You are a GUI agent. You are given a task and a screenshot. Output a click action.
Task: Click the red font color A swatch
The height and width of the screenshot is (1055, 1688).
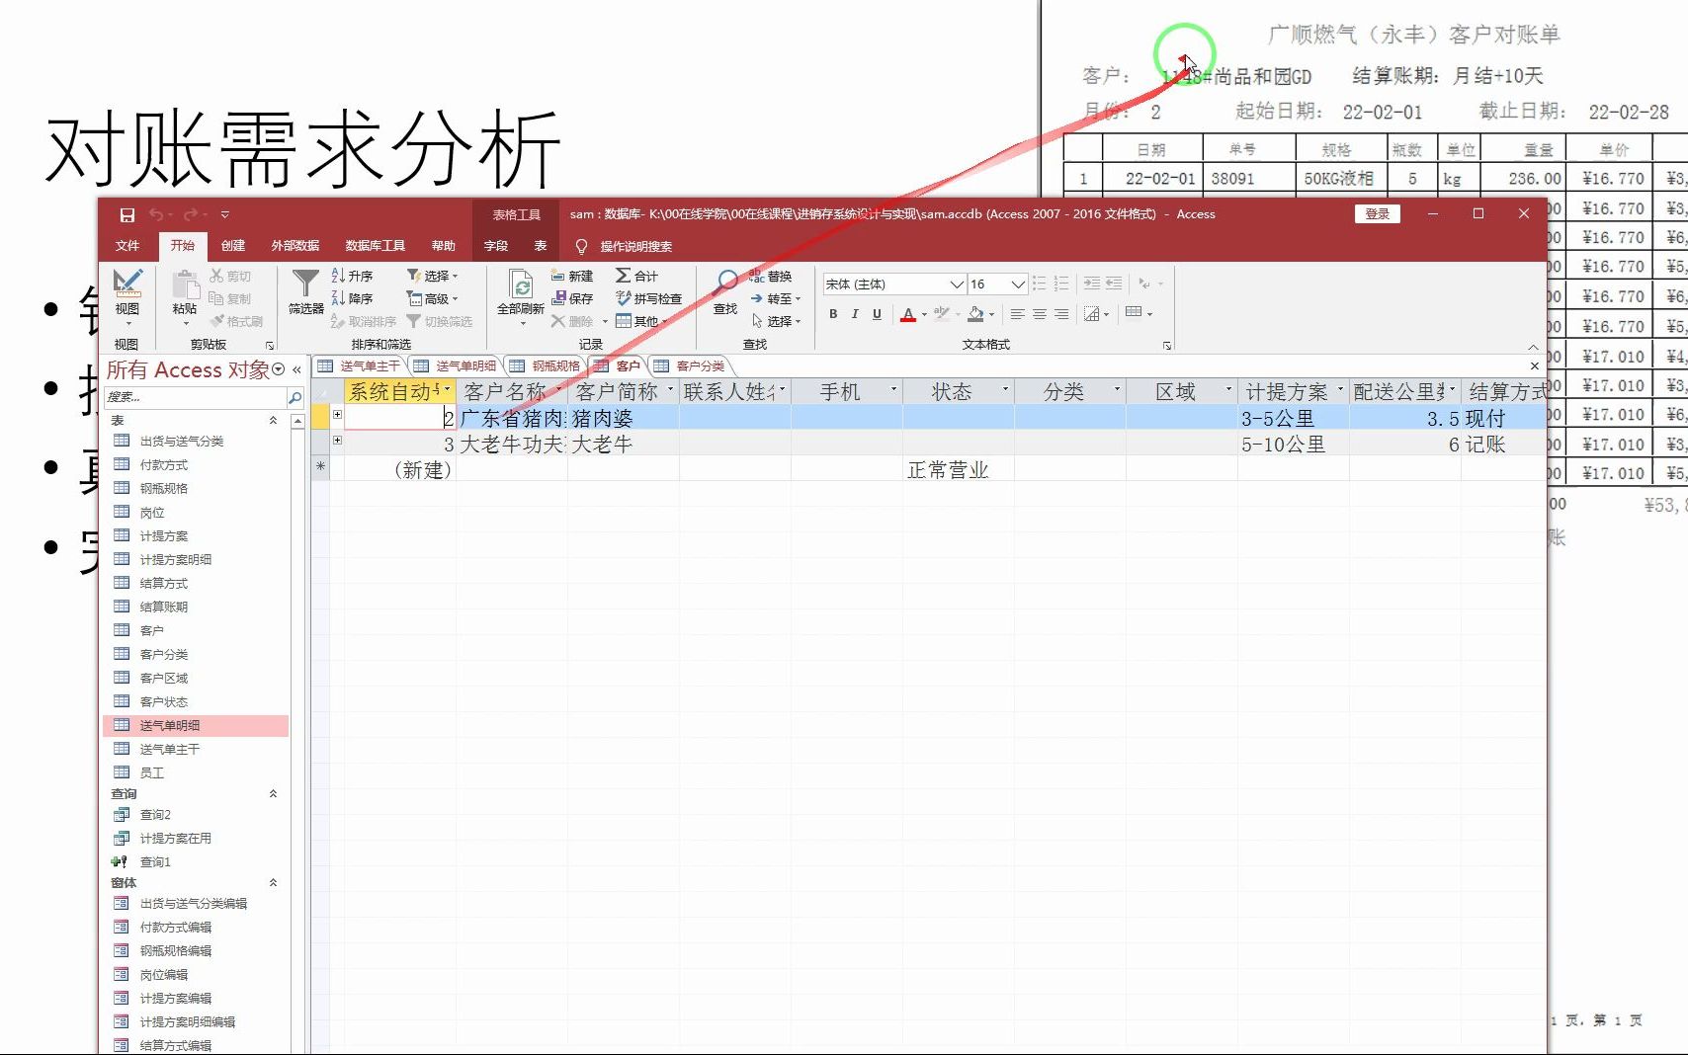click(908, 314)
